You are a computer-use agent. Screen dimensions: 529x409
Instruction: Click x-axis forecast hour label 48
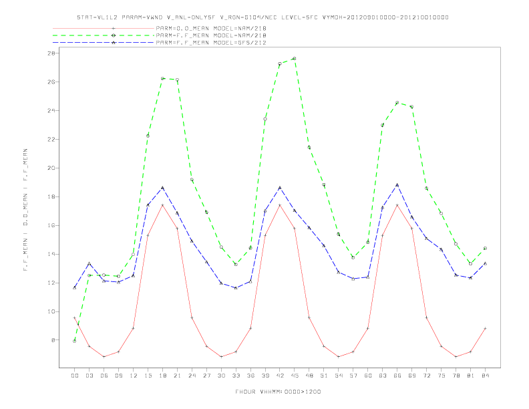tap(309, 376)
